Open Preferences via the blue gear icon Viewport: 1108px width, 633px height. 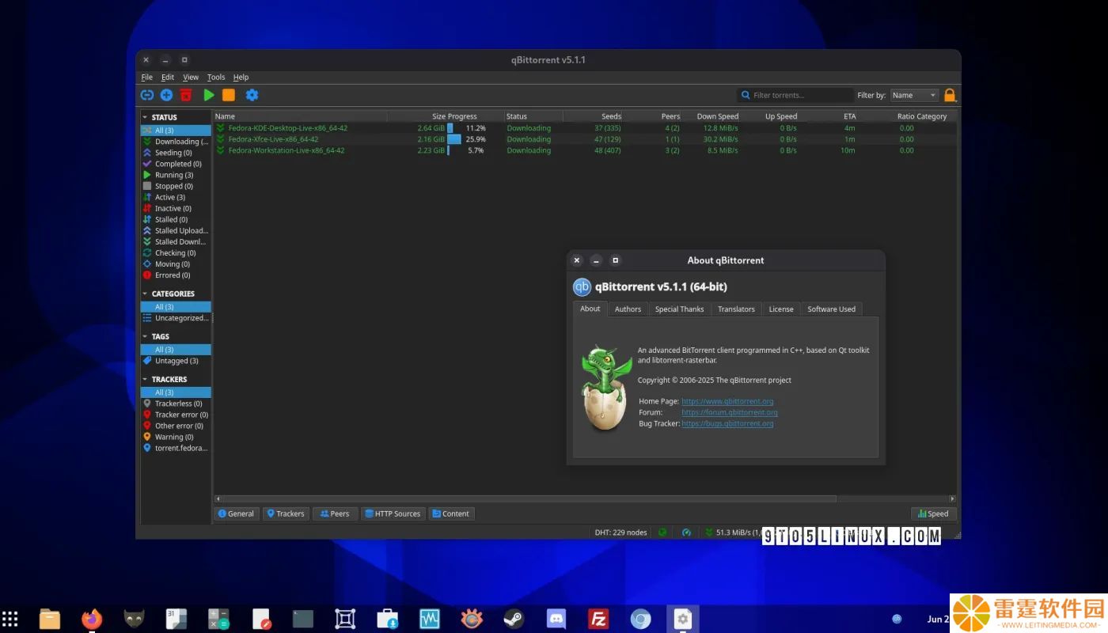[x=252, y=95]
